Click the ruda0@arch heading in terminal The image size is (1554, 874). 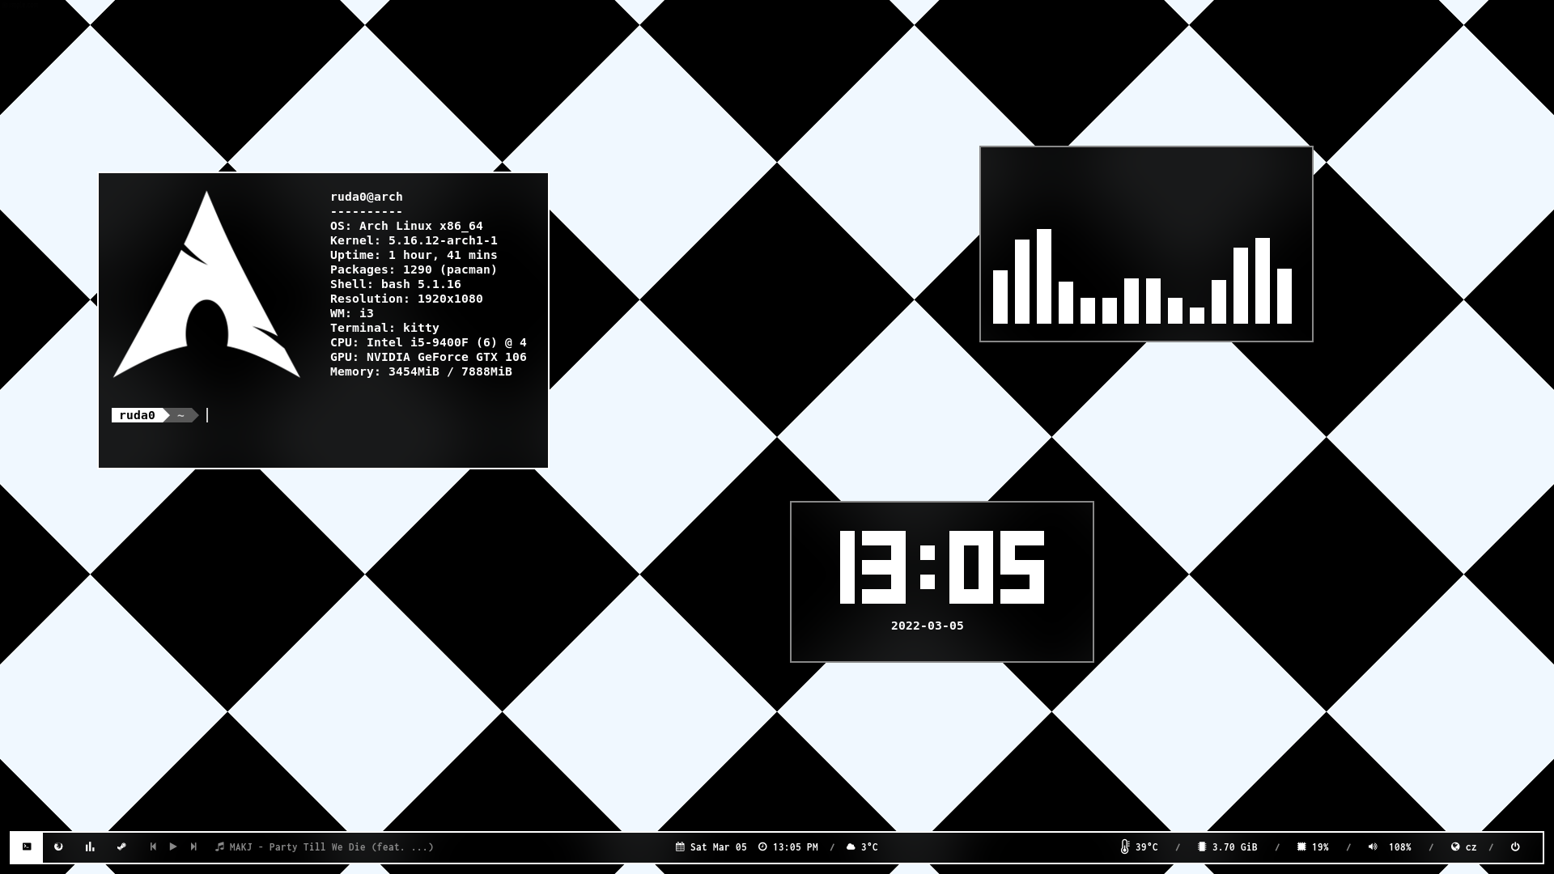(367, 197)
